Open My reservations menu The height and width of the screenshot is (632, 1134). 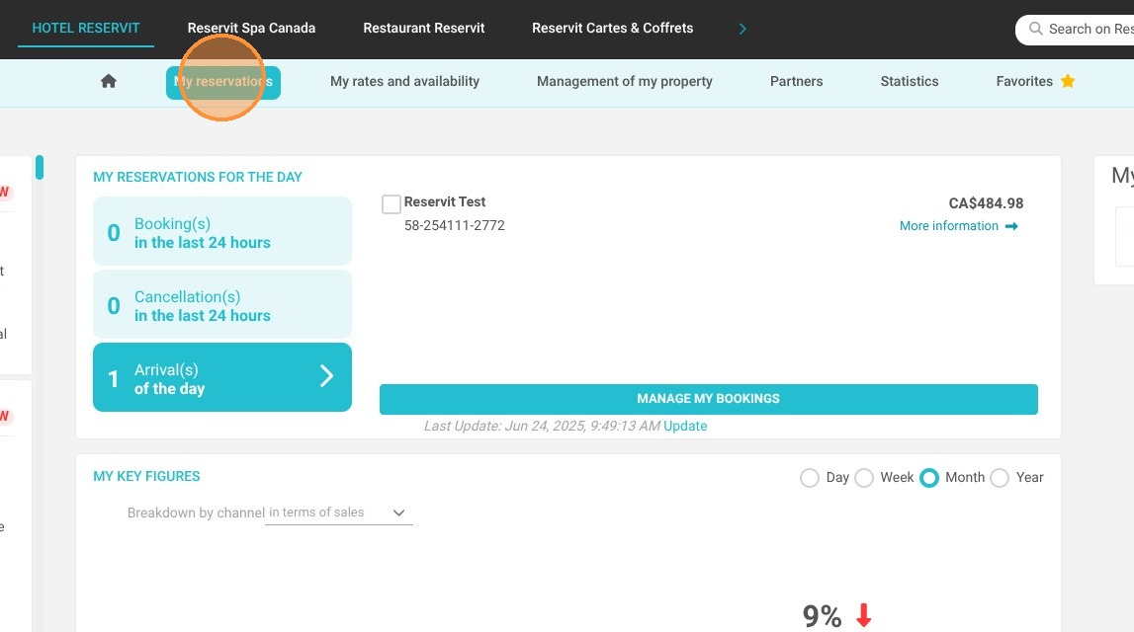click(x=222, y=82)
